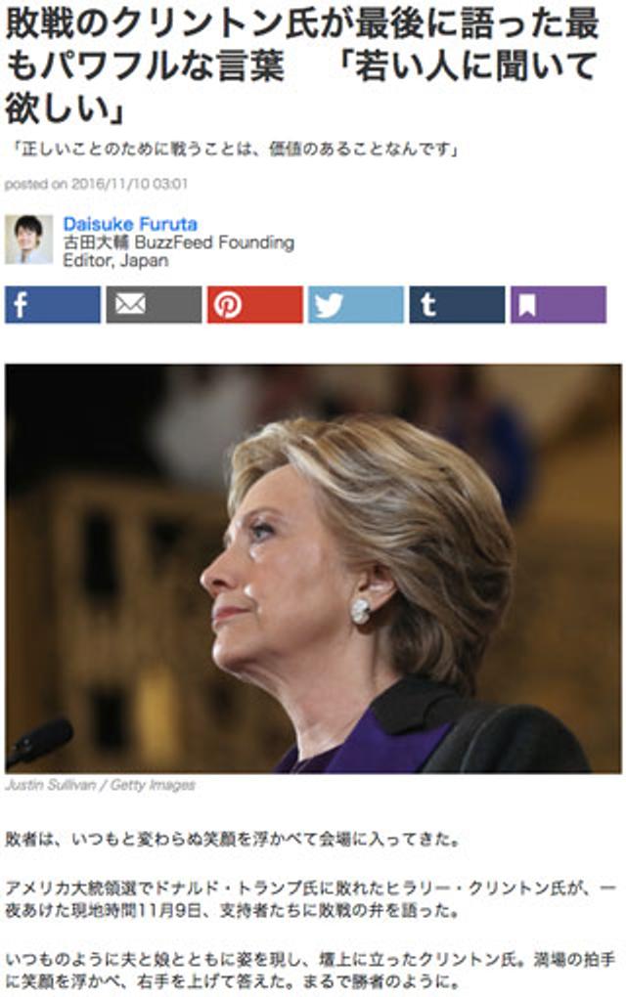
Task: Open the main Clinton article photo
Action: [313, 569]
